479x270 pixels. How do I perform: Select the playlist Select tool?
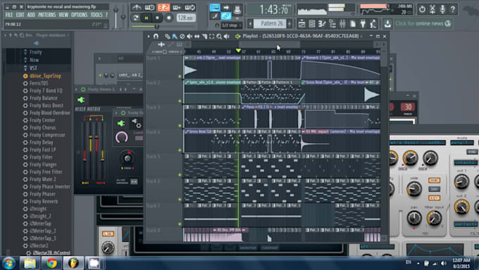(212, 37)
